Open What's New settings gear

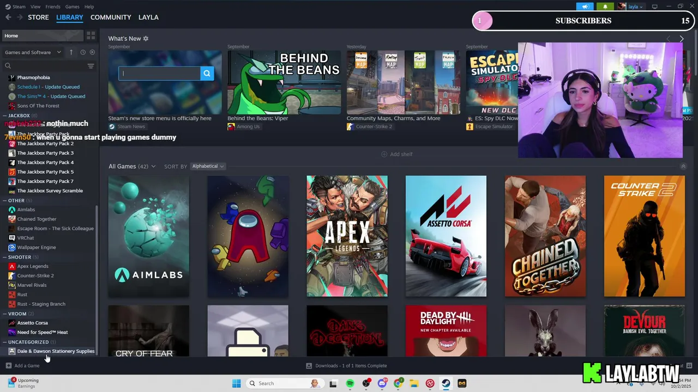146,39
